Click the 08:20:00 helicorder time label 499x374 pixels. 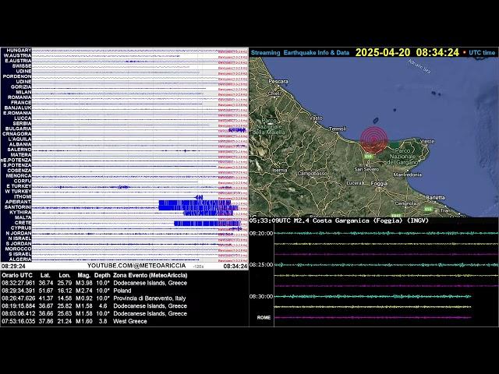[x=261, y=233]
